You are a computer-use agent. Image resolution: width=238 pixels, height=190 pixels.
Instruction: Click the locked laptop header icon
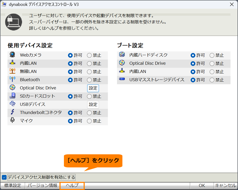(14, 22)
